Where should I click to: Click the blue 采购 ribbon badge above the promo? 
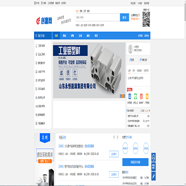(x=45, y=138)
